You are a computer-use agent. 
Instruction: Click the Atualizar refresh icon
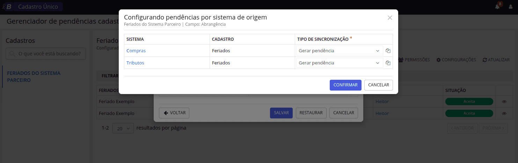484,60
